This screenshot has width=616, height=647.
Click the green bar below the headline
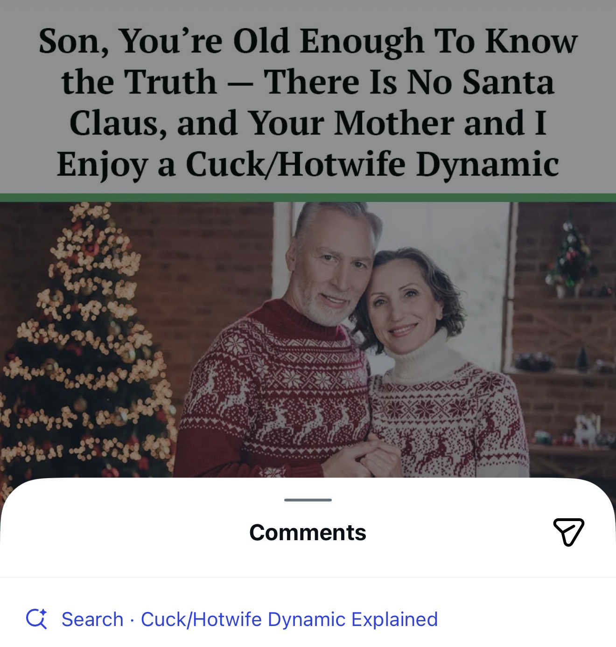coord(308,198)
